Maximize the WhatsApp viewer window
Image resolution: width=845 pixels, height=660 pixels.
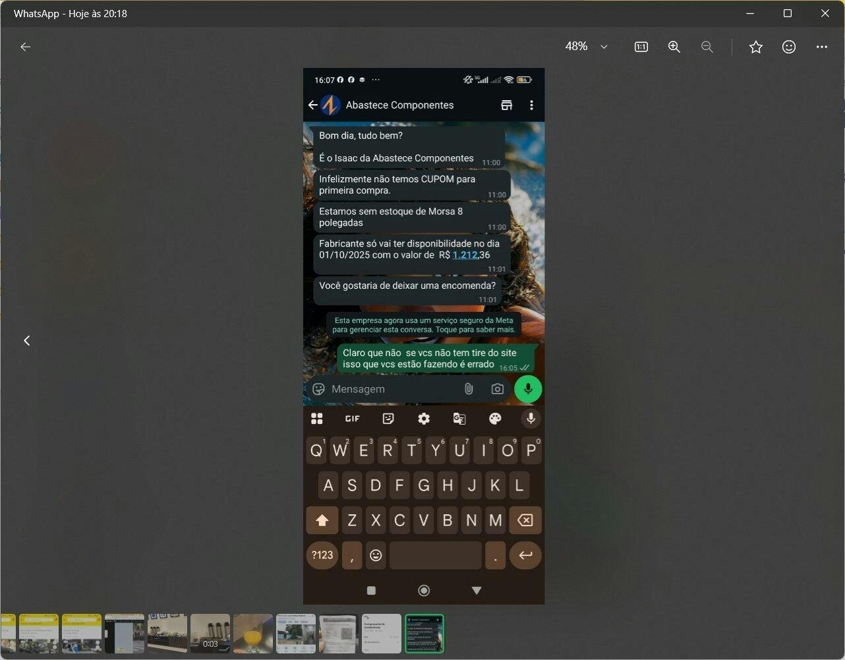point(787,13)
